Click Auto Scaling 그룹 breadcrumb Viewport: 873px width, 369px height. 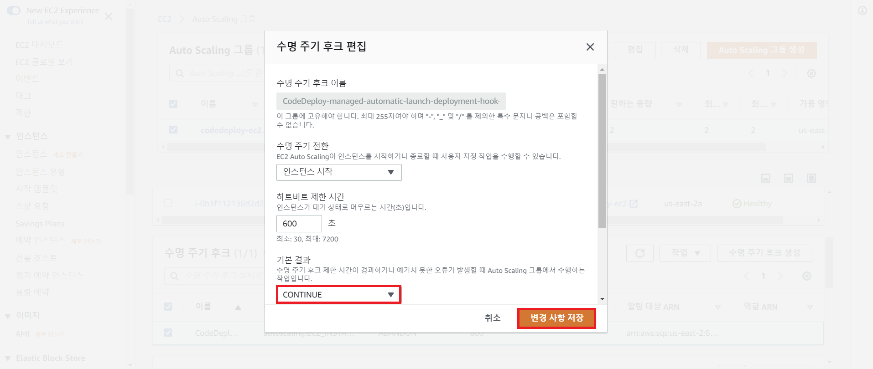pyautogui.click(x=223, y=19)
